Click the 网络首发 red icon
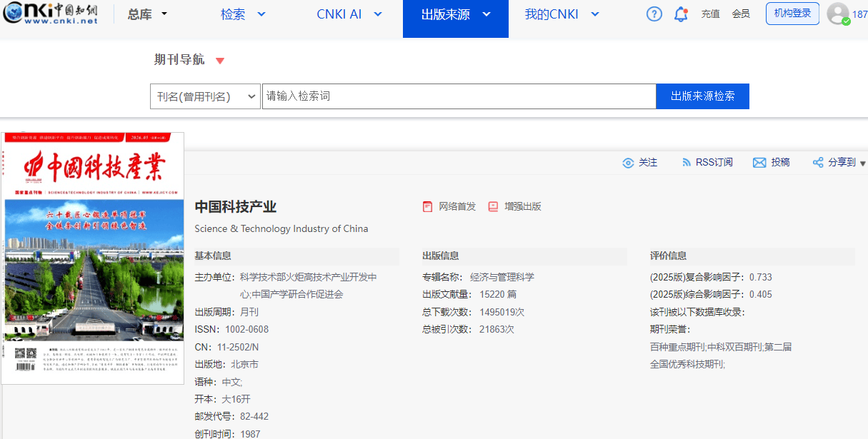The image size is (868, 439). [427, 206]
